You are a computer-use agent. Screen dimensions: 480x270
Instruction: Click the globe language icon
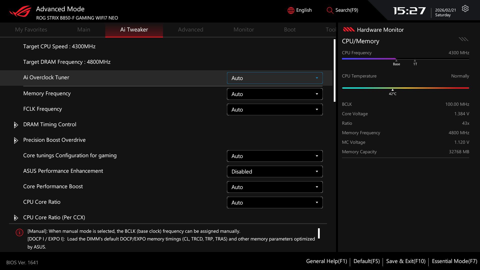pos(291,10)
